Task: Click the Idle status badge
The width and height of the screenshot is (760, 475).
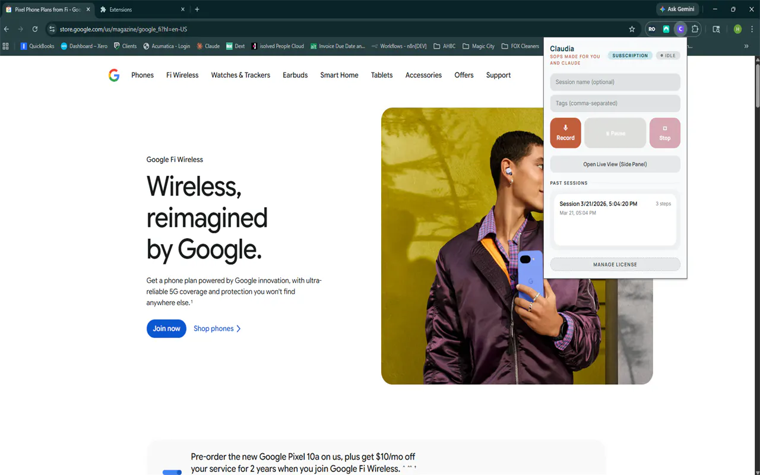Action: pos(668,56)
